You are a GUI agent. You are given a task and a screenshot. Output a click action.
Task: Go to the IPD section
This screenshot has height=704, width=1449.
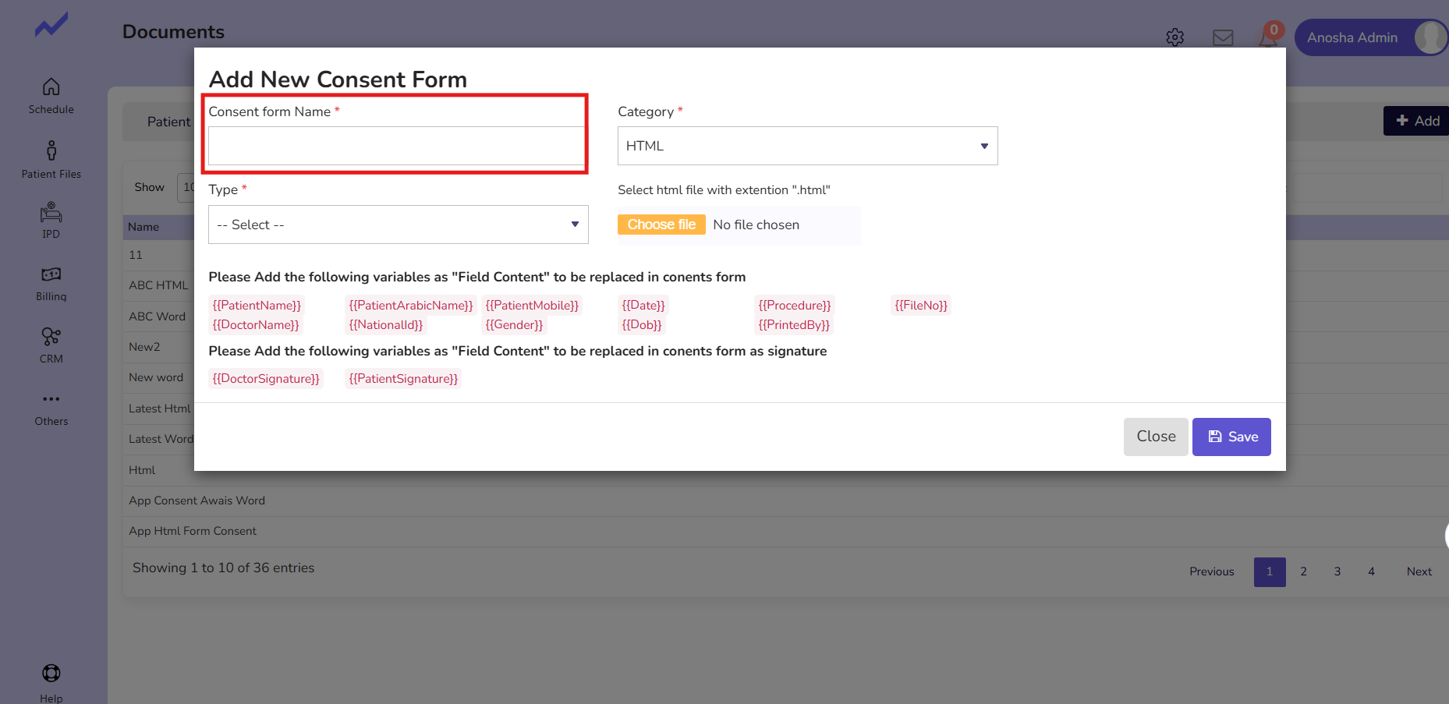tap(51, 213)
